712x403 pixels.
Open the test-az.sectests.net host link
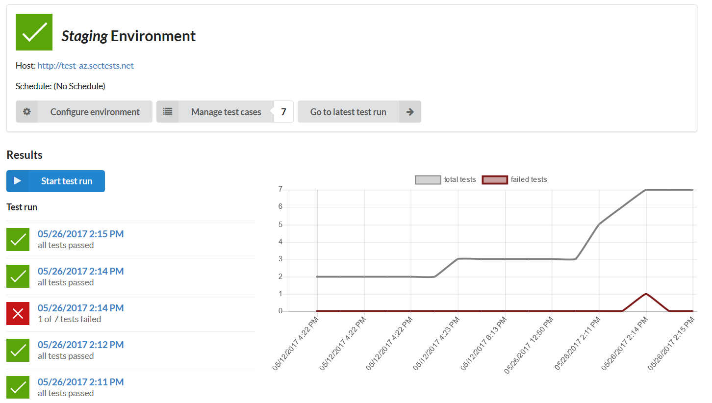[86, 66]
